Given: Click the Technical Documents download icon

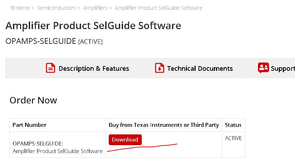Looking at the screenshot, I should pos(159,68).
